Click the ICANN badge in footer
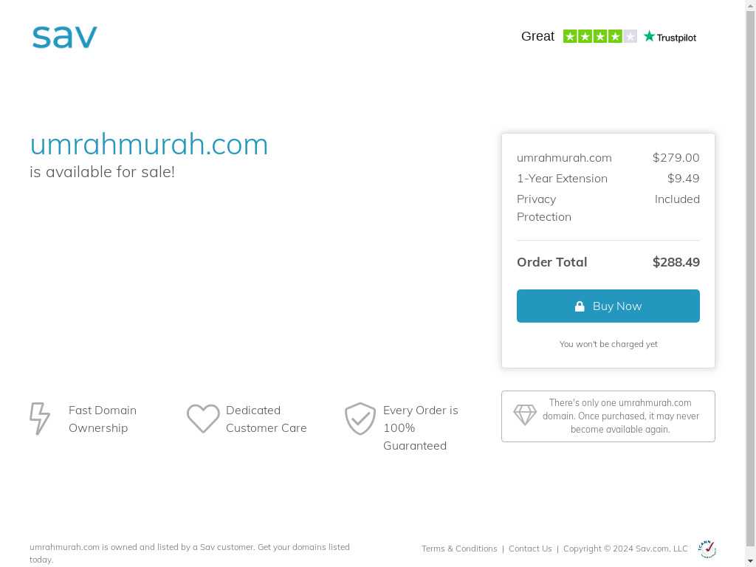This screenshot has width=756, height=567. tap(707, 549)
